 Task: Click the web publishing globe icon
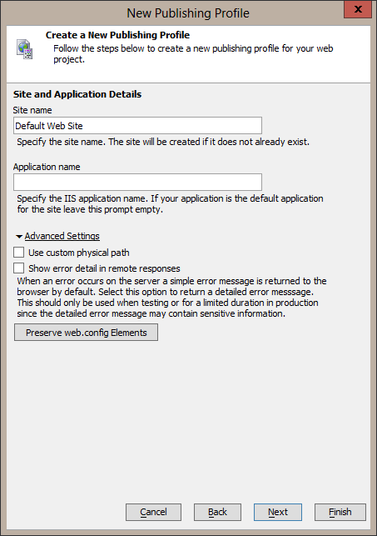click(x=25, y=49)
